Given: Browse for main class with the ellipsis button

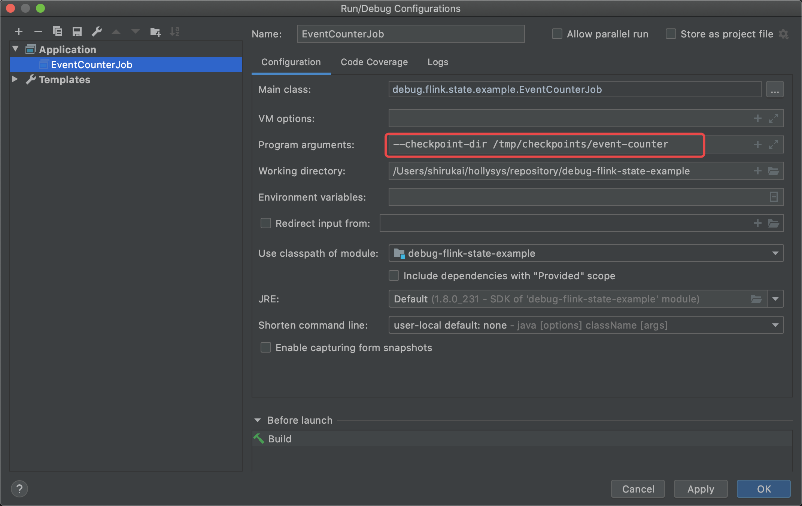Looking at the screenshot, I should 775,89.
